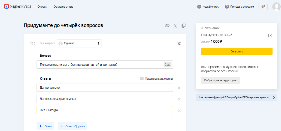281x131 pixels.
Task: Open the "Один из" question type dropdown
Action: tap(79, 43)
